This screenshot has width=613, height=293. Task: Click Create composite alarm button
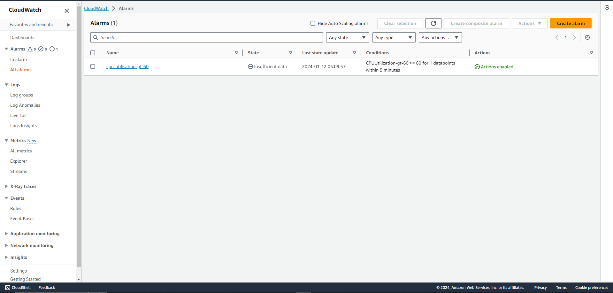(476, 23)
